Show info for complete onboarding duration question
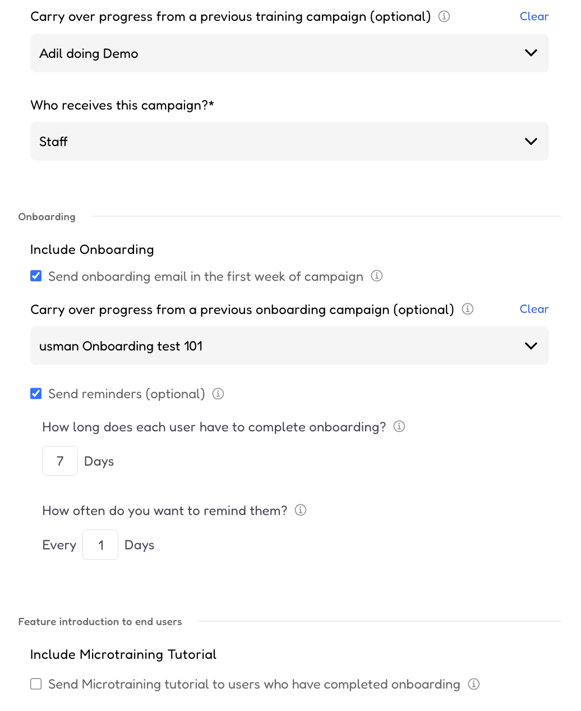 pyautogui.click(x=399, y=426)
